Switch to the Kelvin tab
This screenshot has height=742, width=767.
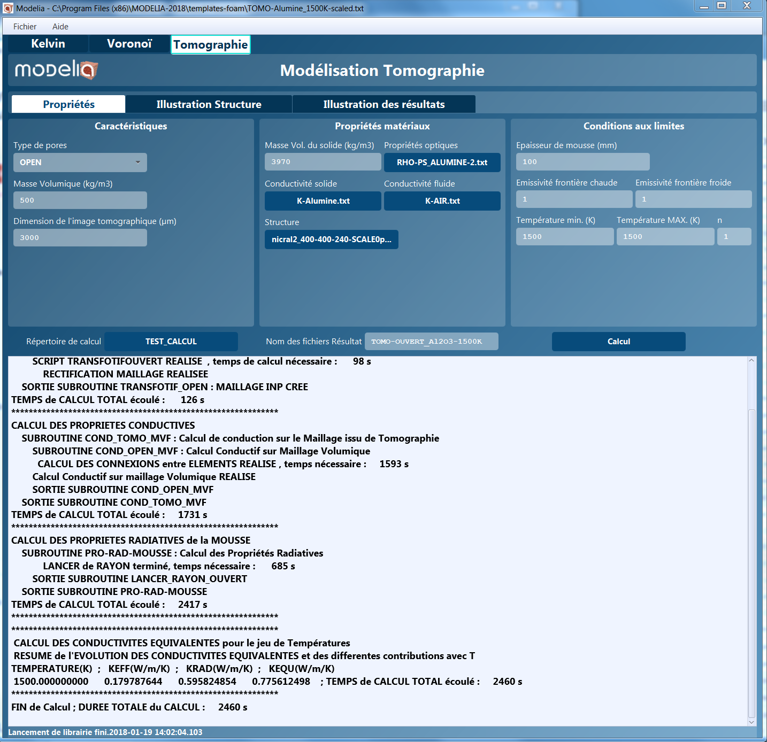48,44
